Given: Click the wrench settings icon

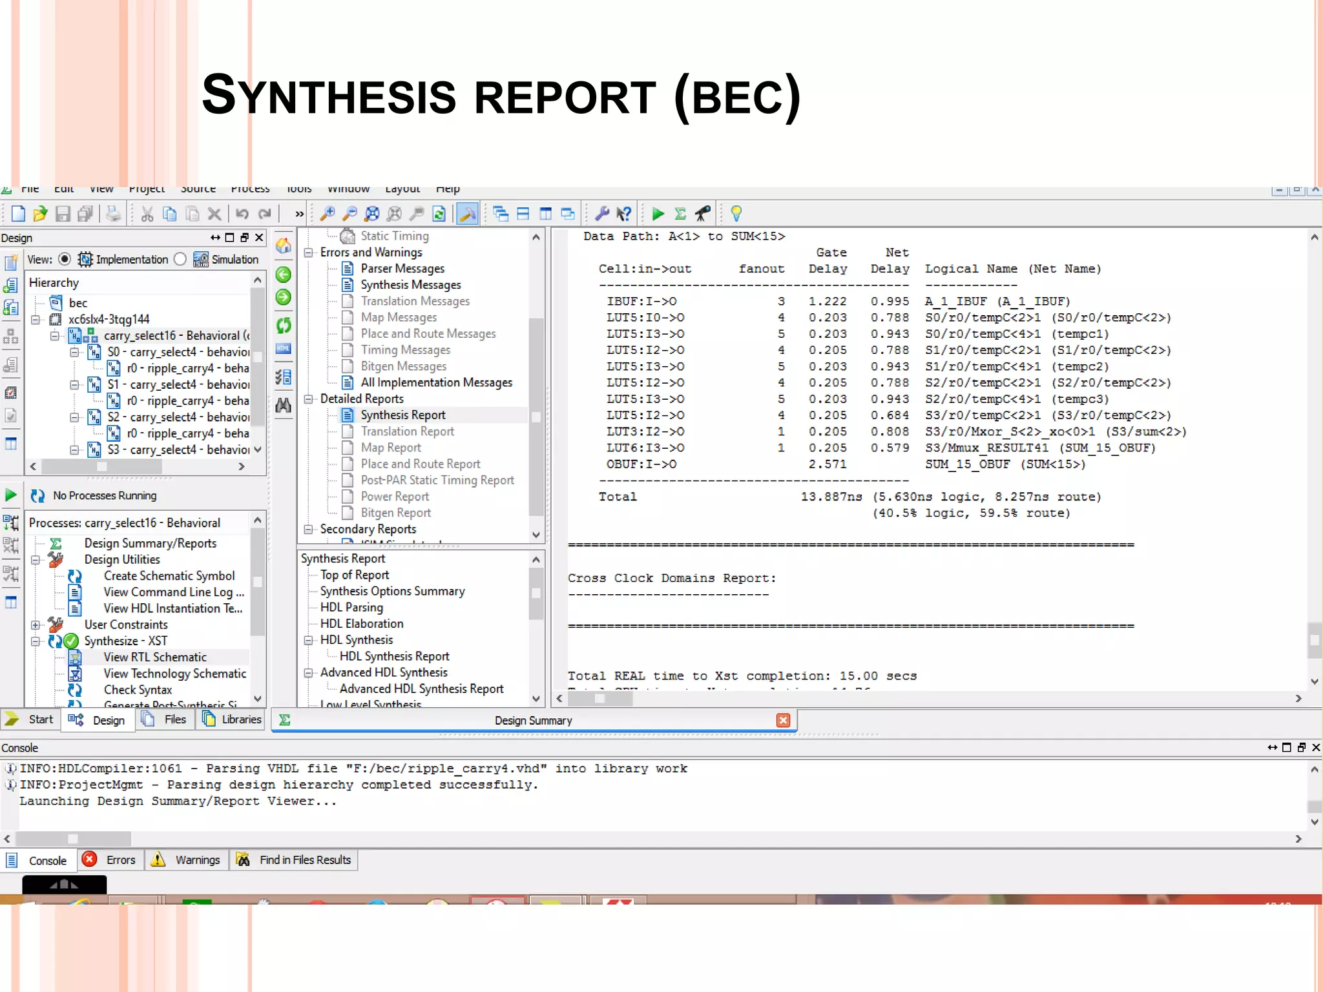Looking at the screenshot, I should pyautogui.click(x=602, y=214).
